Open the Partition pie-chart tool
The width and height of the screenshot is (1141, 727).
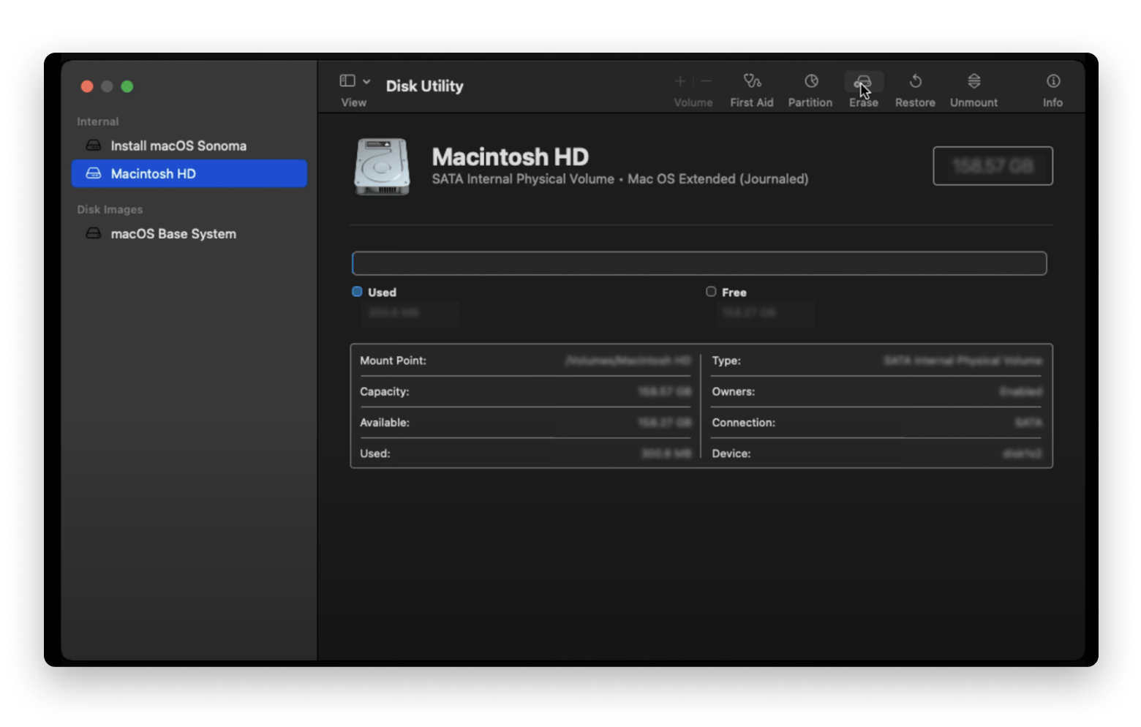point(811,80)
